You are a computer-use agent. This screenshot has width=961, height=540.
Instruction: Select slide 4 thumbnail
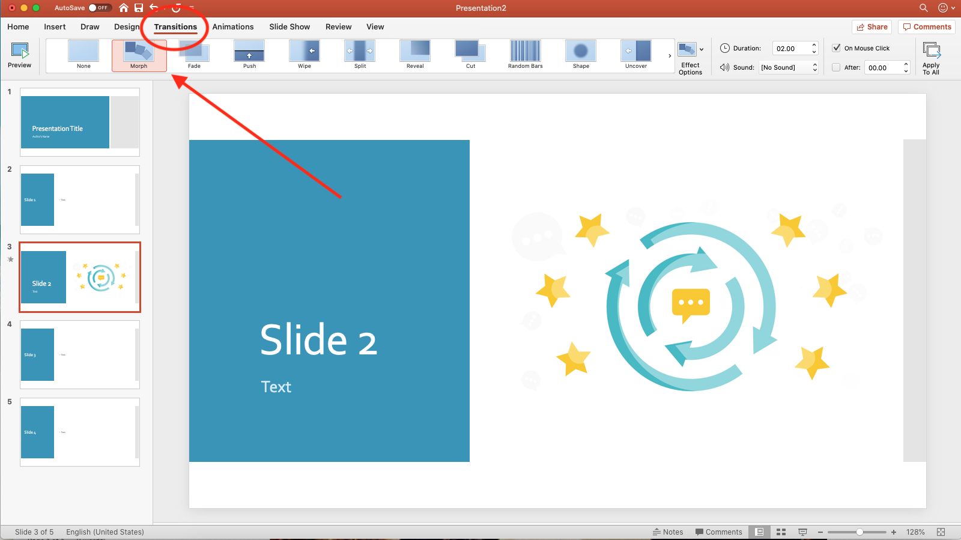click(80, 355)
